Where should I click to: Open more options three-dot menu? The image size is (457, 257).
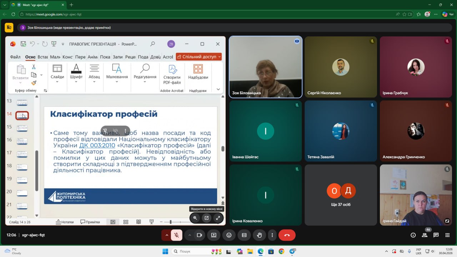pyautogui.click(x=272, y=235)
